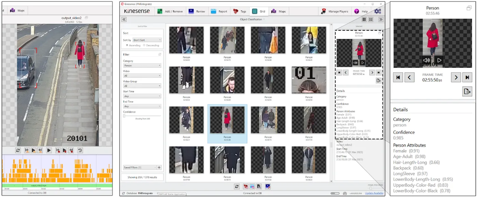
Task: Switch to grid thumbnail view
Action: pyautogui.click(x=364, y=19)
